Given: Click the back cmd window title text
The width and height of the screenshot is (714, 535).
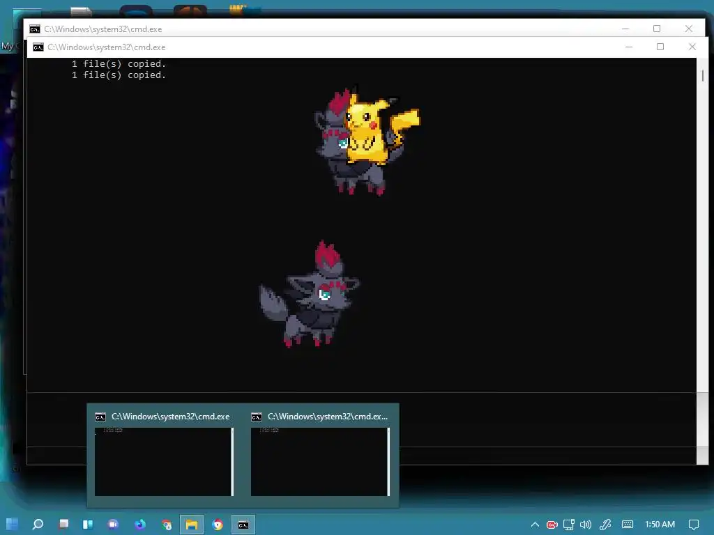Looking at the screenshot, I should [103, 29].
